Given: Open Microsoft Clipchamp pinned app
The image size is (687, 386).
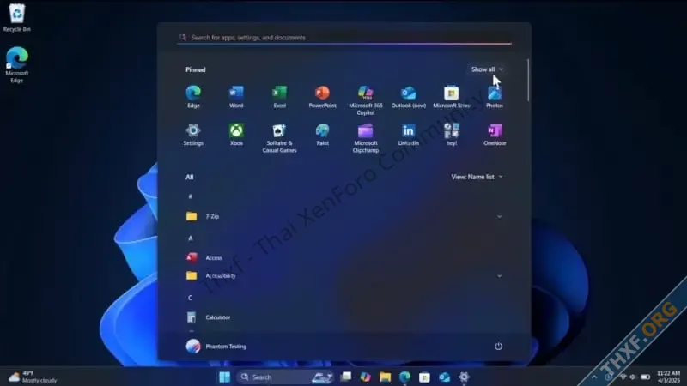Looking at the screenshot, I should [366, 138].
